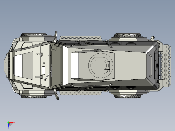
Task: Select the round cap beside the windshield
Action: coord(53,47)
